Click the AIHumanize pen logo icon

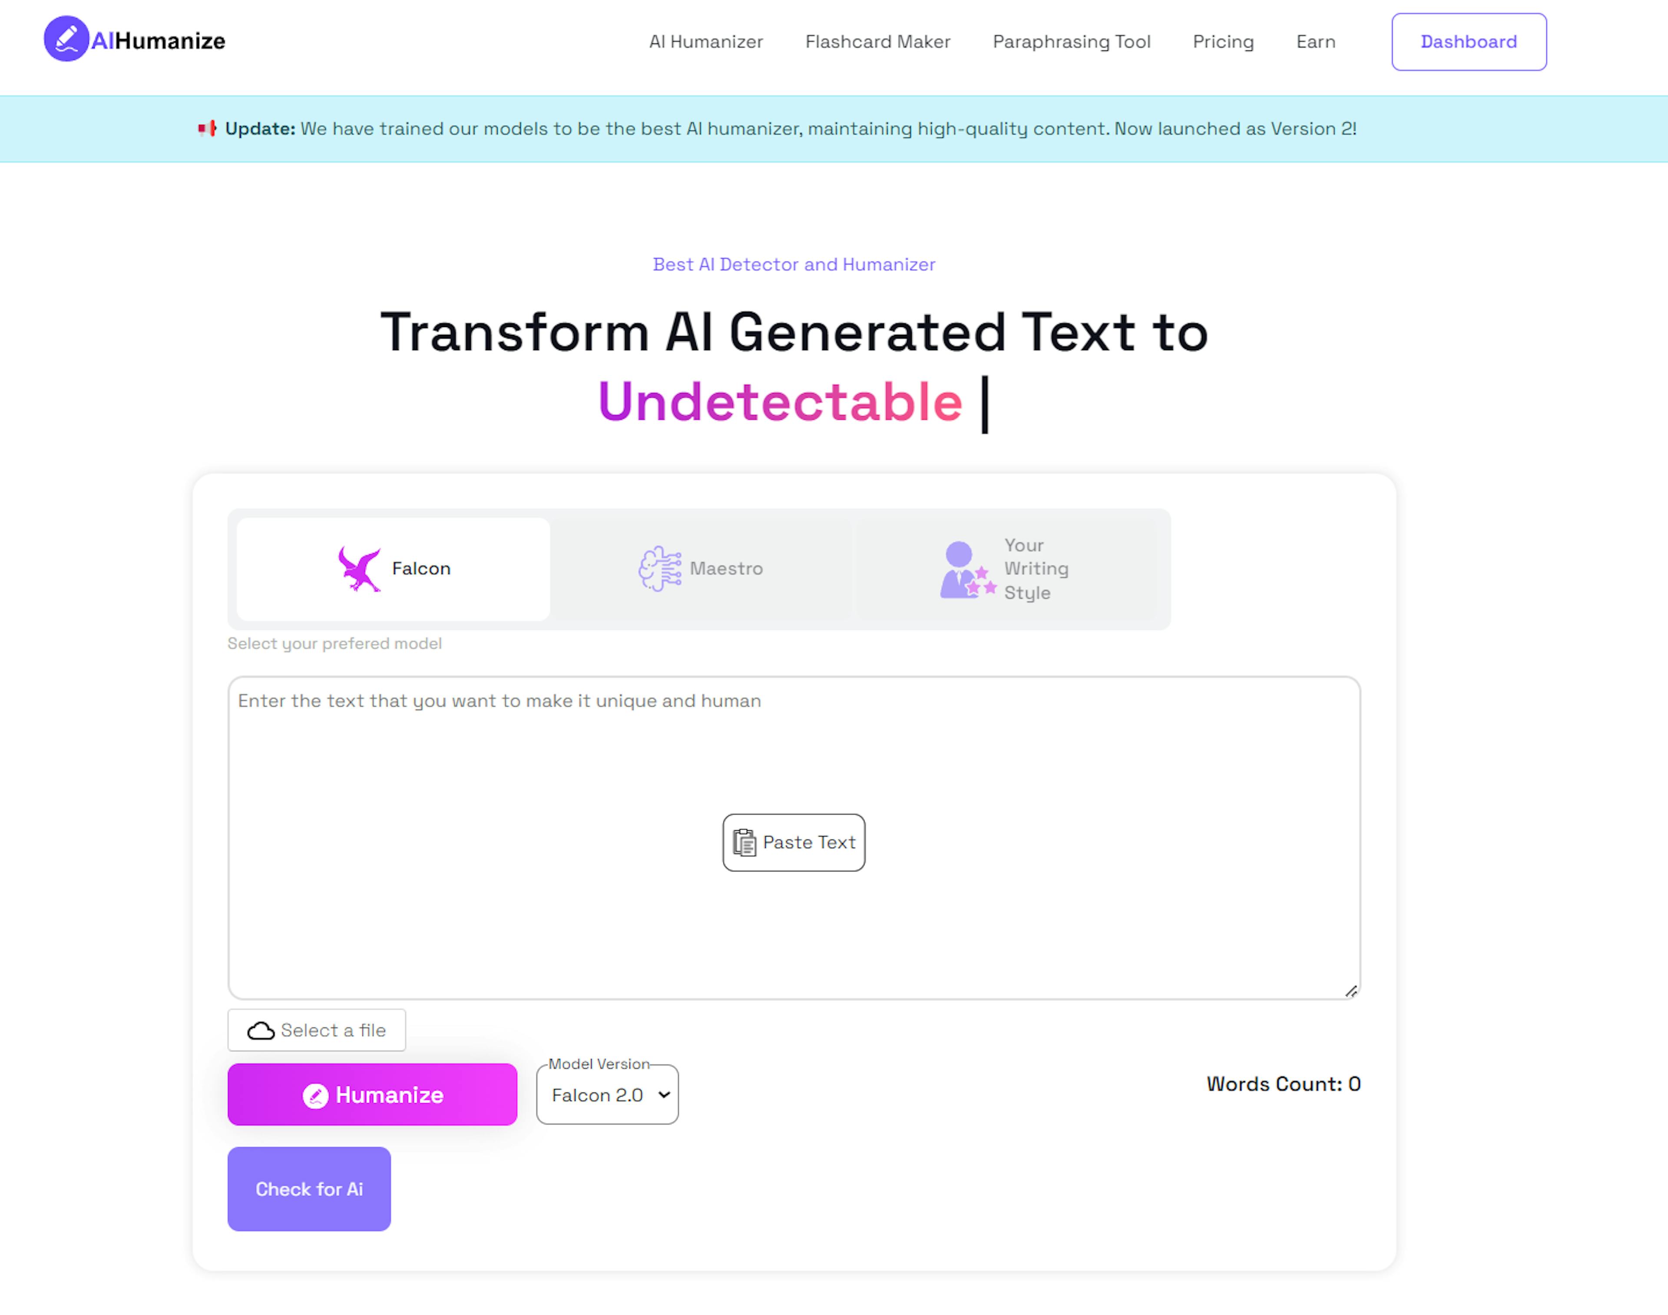(66, 39)
